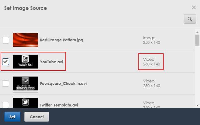Check the Twitter_Template.avi checkbox

(6, 105)
